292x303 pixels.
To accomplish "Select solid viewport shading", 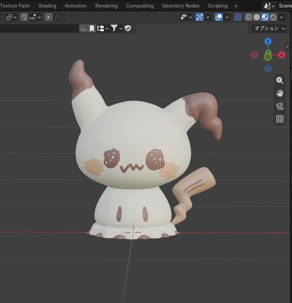I will coord(256,17).
